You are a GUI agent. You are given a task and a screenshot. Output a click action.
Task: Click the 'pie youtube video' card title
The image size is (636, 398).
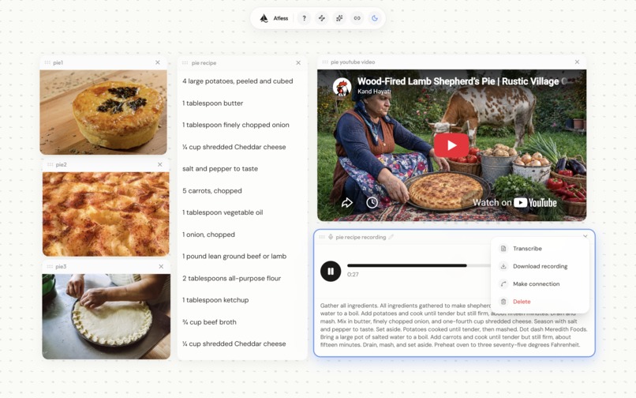point(353,62)
